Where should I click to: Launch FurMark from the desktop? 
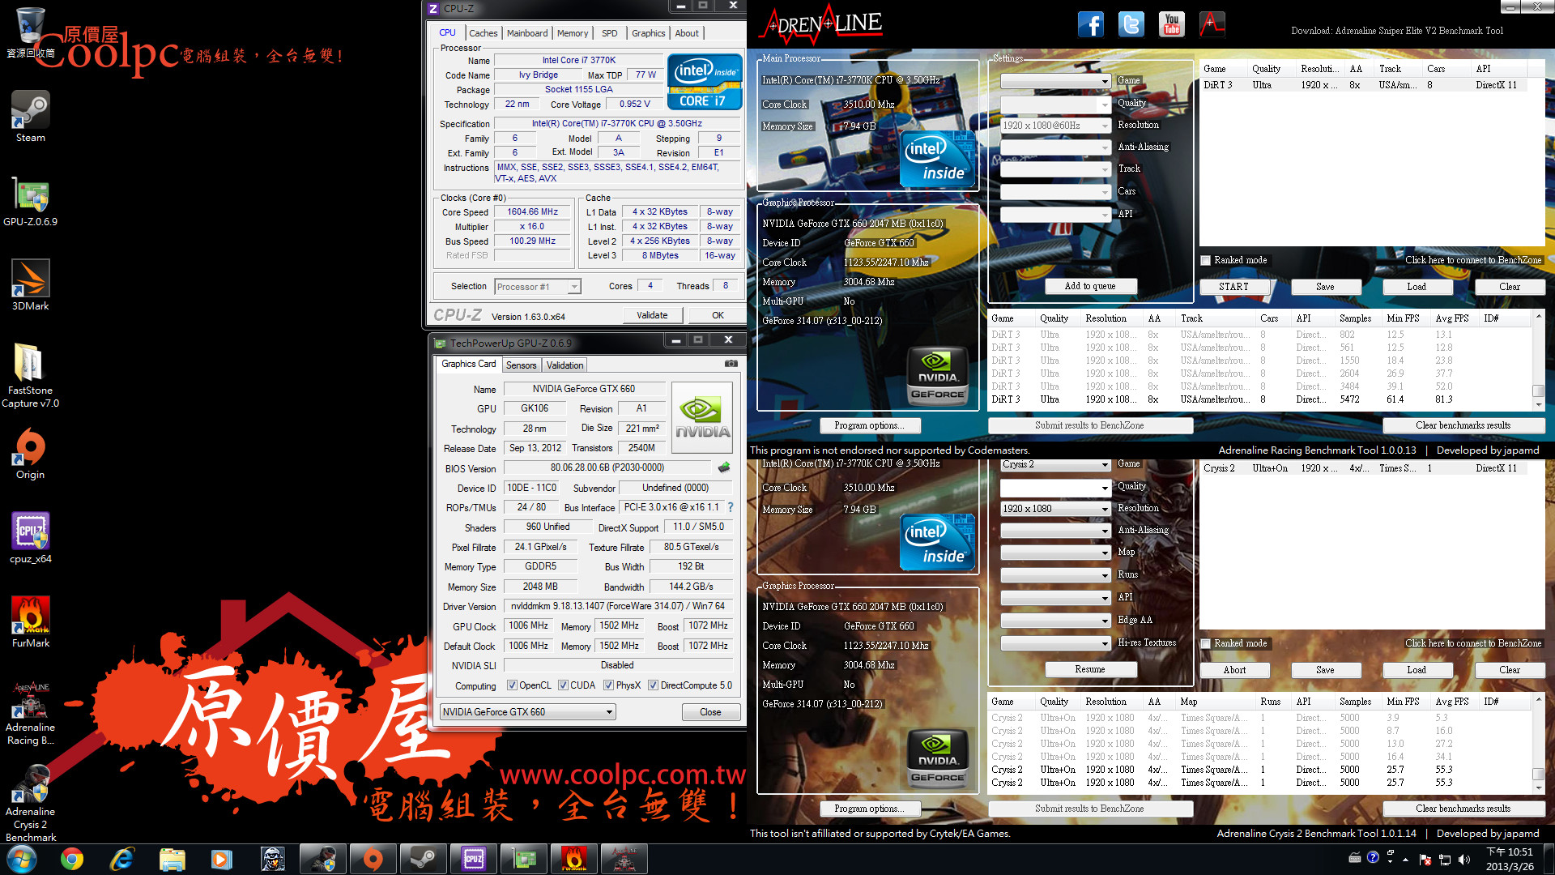31,621
